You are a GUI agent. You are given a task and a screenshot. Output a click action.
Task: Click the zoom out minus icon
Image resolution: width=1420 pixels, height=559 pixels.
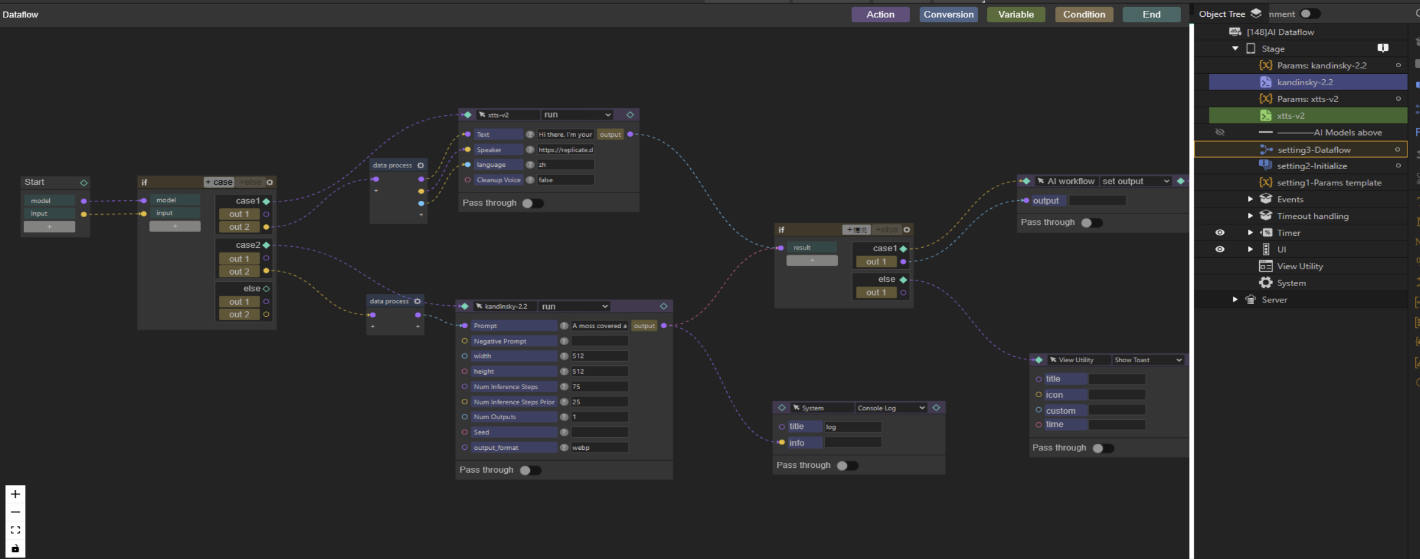tap(16, 512)
